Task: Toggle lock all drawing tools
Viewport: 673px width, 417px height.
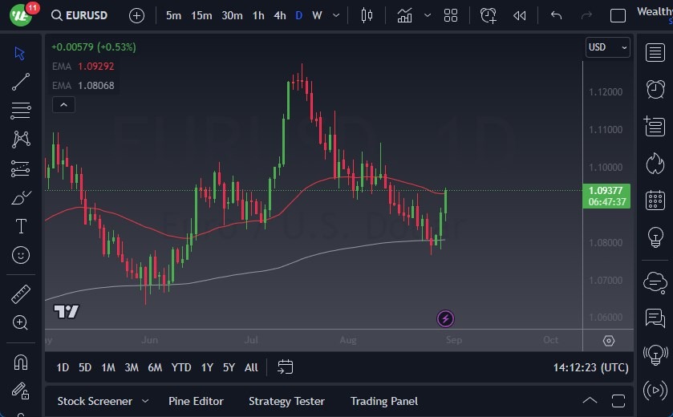Action: pyautogui.click(x=21, y=391)
